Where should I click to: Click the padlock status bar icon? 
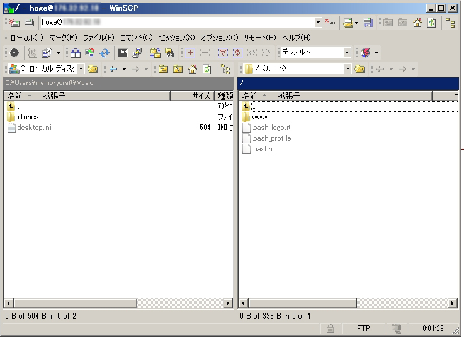point(331,328)
